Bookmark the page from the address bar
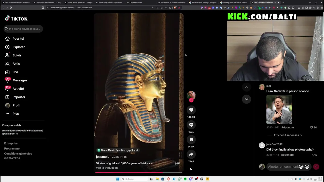The image size is (324, 182). click(43, 8)
